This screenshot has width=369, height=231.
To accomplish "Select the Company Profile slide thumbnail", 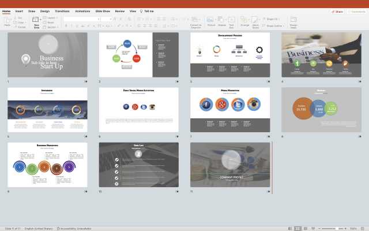I will pos(230,165).
